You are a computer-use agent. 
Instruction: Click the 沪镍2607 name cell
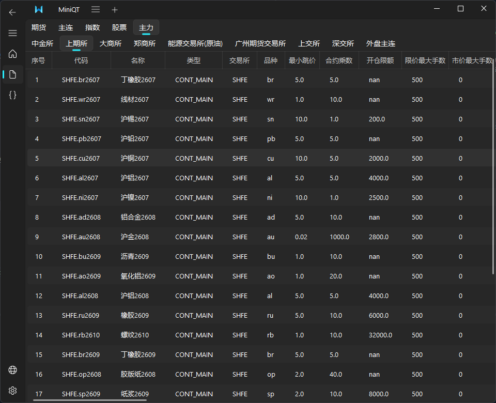click(x=135, y=197)
